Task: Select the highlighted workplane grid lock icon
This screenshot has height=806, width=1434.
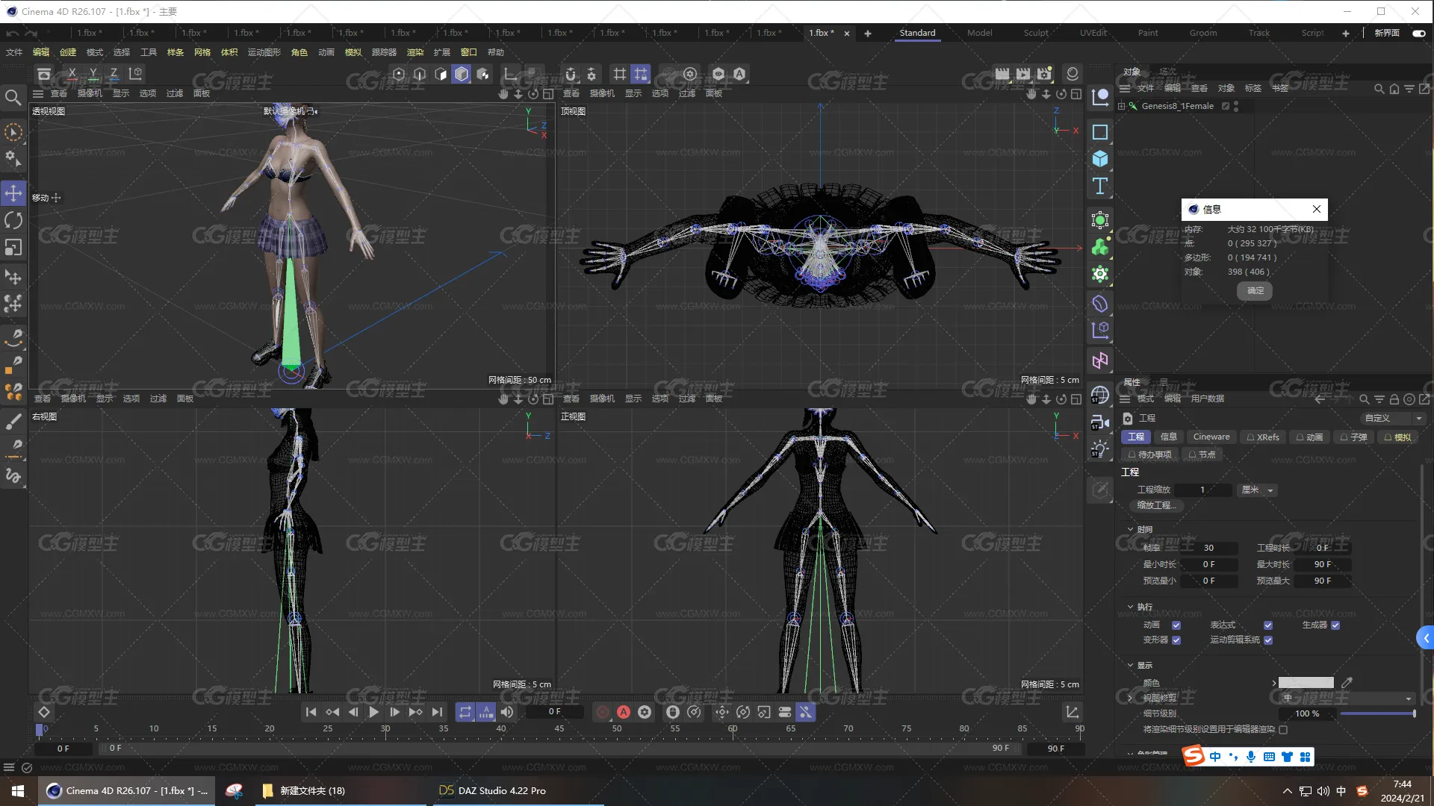Action: [x=640, y=74]
